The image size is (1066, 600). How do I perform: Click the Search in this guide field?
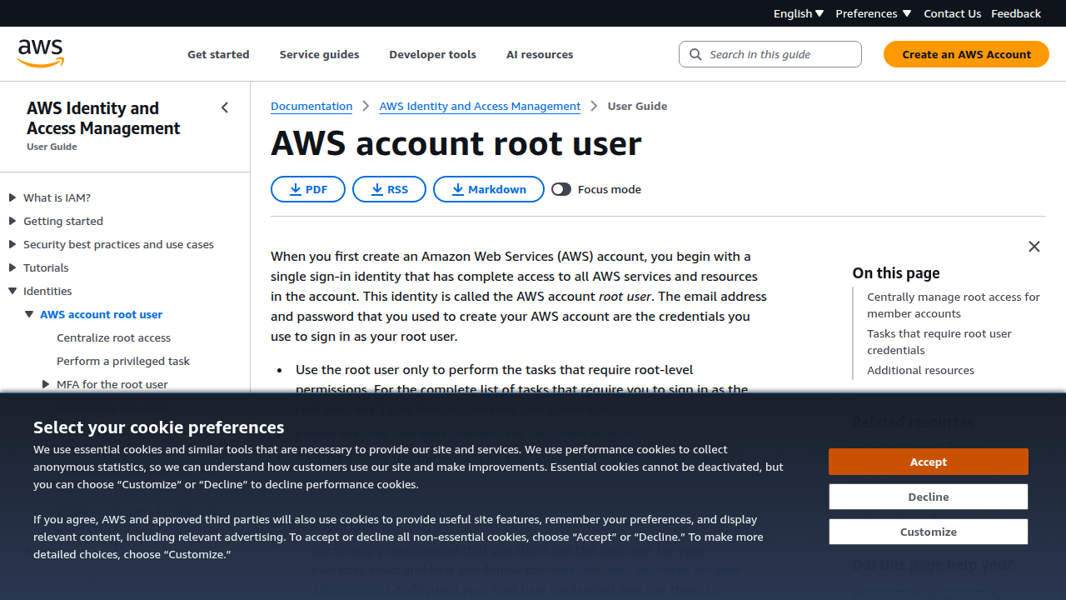tap(770, 54)
